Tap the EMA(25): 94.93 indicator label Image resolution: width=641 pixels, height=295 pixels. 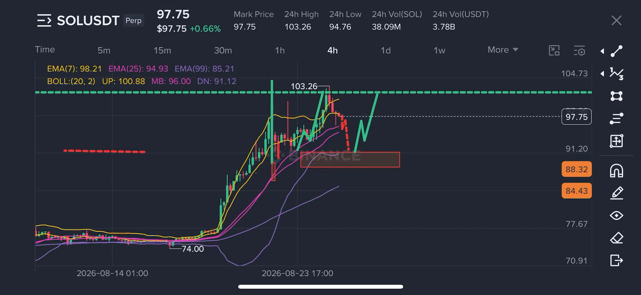tap(138, 69)
